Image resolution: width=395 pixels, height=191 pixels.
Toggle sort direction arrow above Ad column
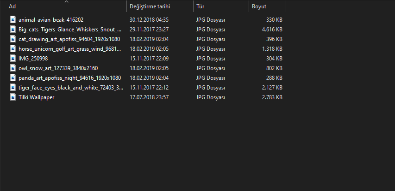(66, 2)
